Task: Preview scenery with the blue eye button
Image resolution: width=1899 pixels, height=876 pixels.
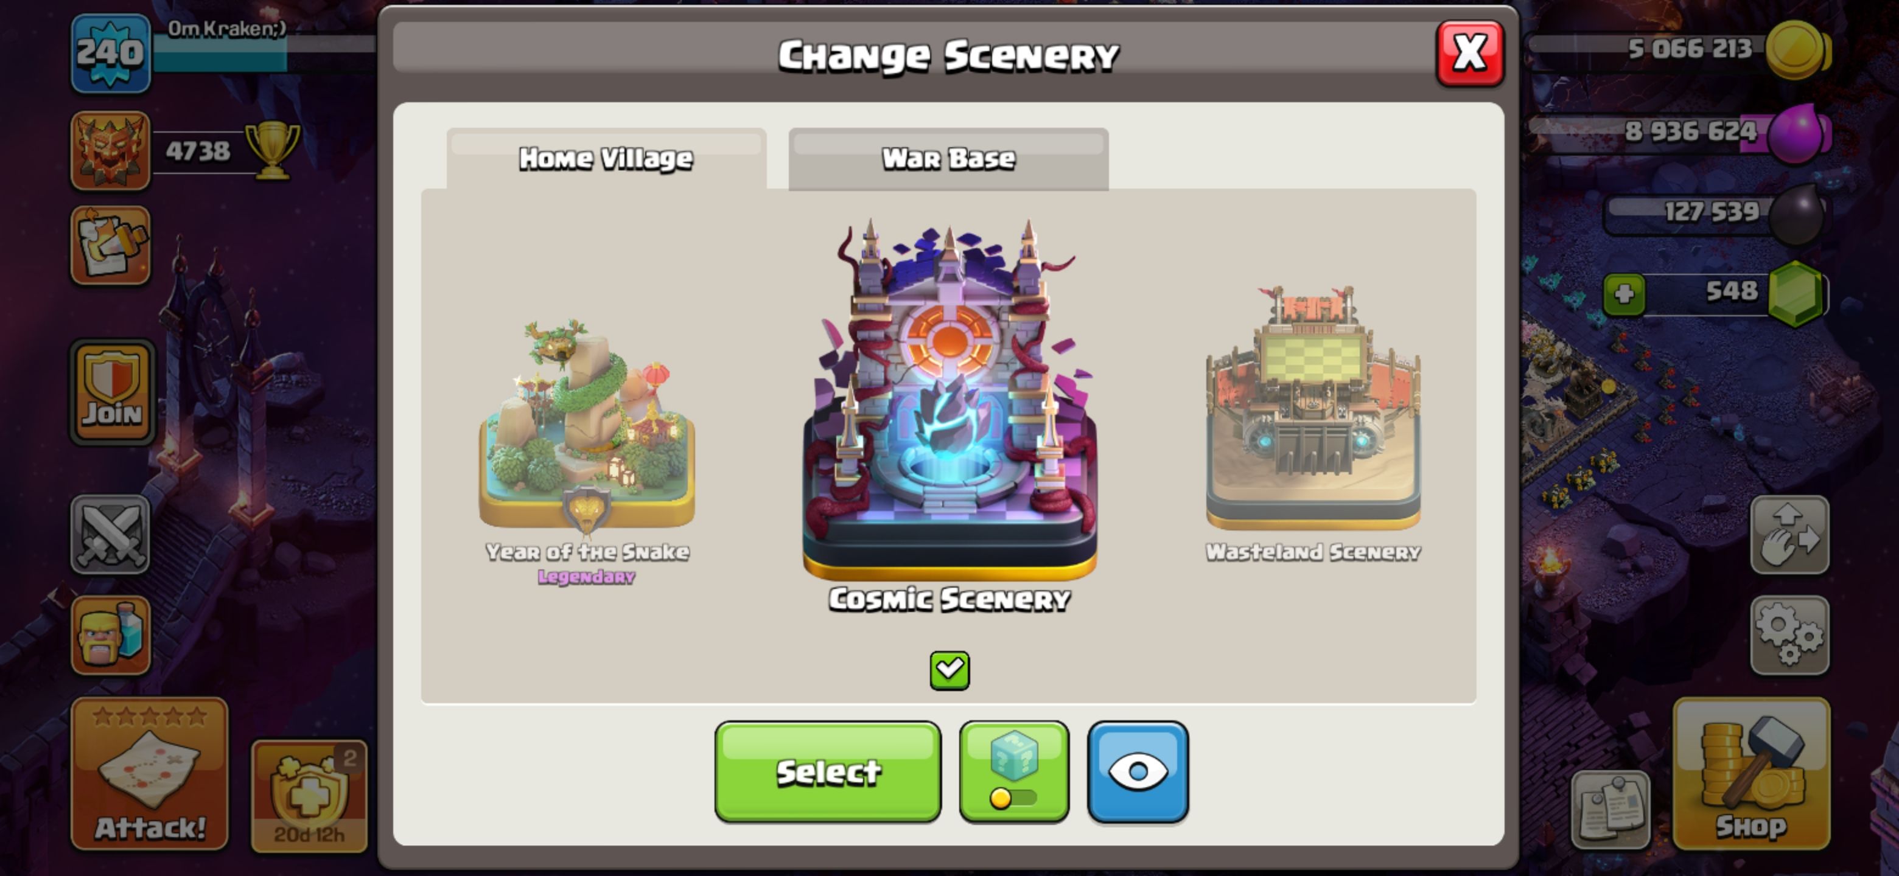Action: (x=1138, y=771)
